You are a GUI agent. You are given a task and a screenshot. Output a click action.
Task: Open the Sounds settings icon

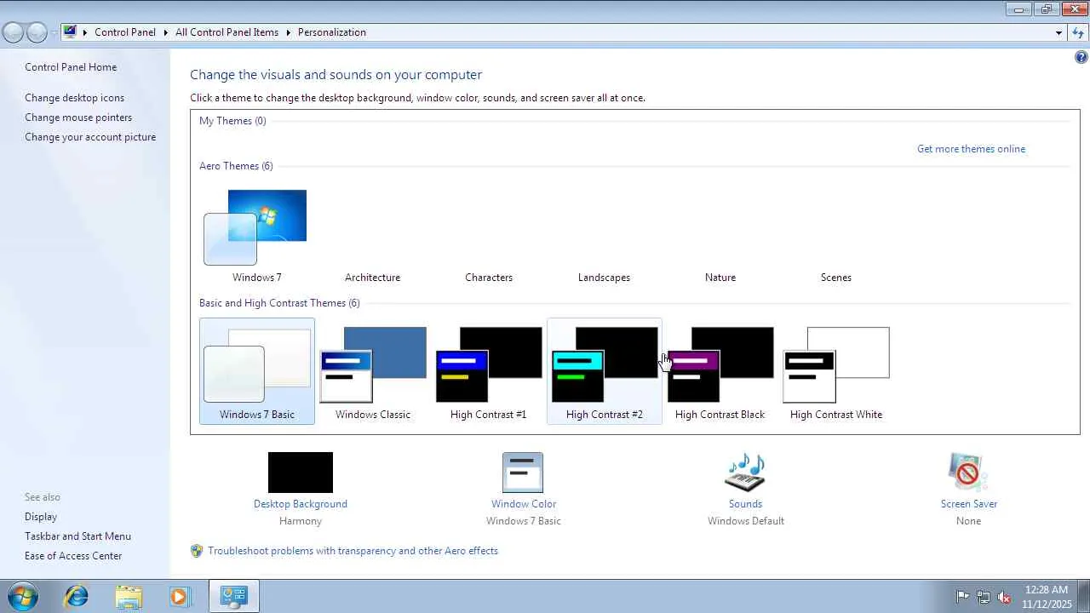[x=745, y=473]
